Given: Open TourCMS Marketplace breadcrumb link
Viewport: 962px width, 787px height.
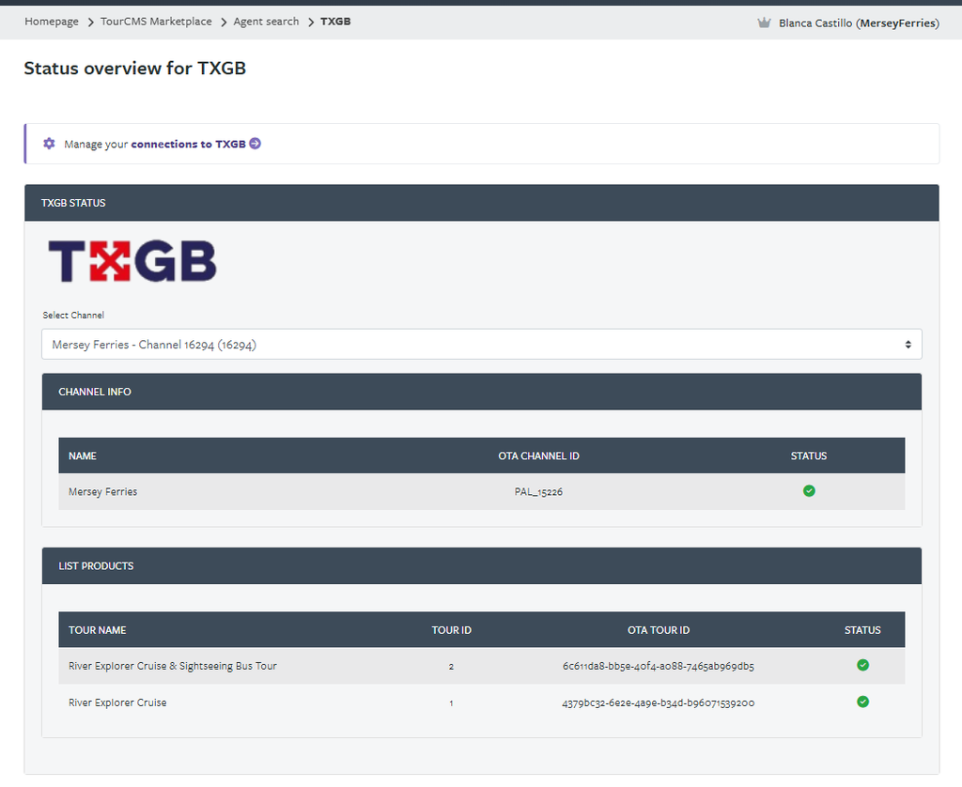Looking at the screenshot, I should click(156, 22).
